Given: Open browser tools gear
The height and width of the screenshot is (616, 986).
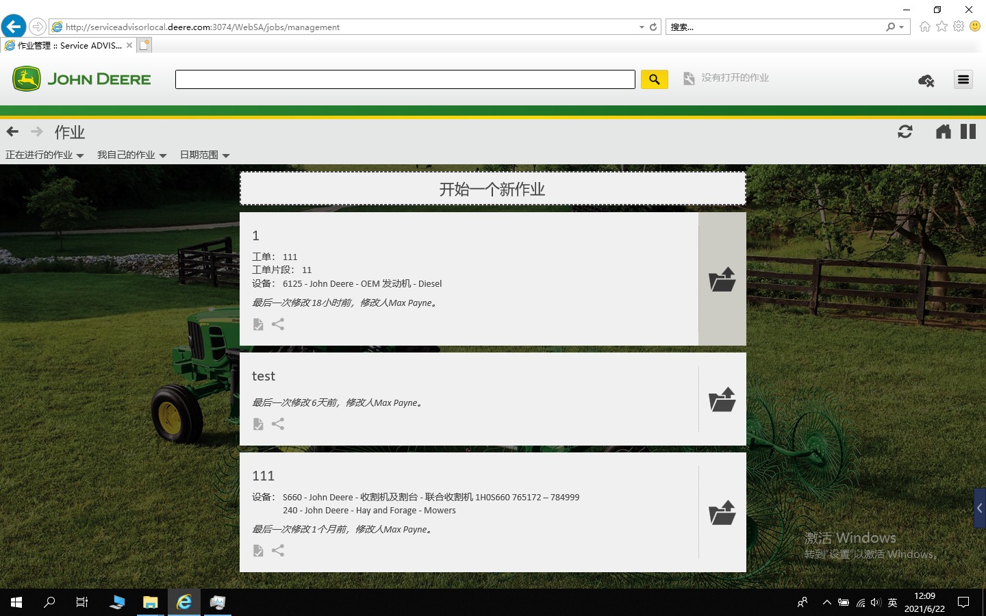Looking at the screenshot, I should tap(959, 26).
